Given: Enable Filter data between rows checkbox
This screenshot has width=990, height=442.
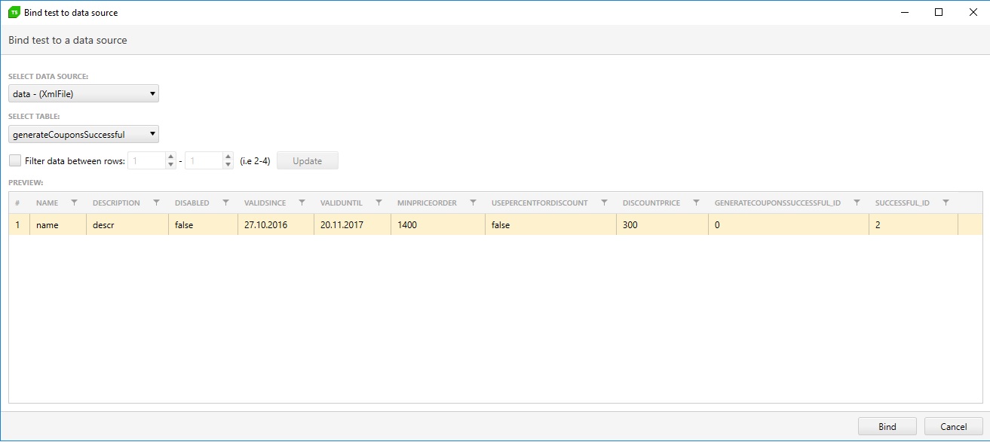Looking at the screenshot, I should pos(15,160).
